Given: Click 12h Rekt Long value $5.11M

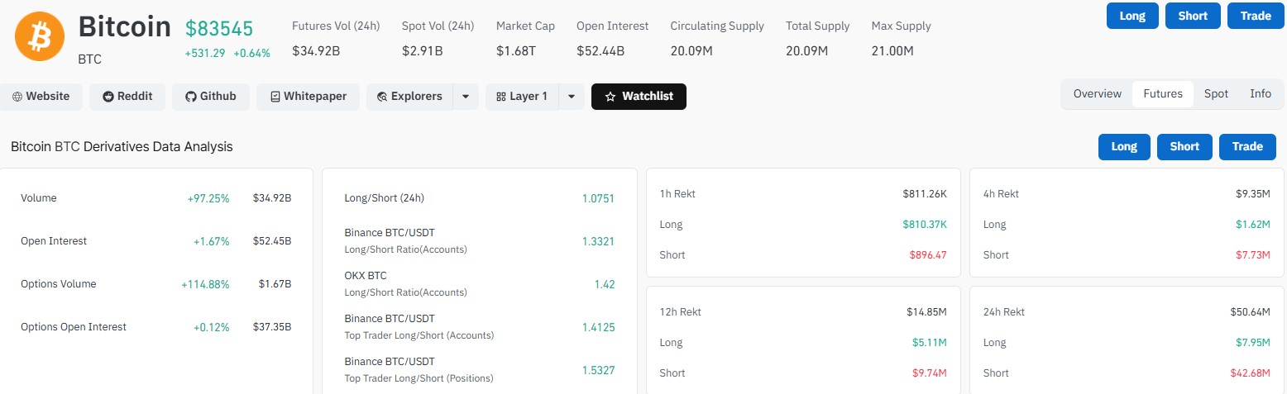Looking at the screenshot, I should click(928, 343).
